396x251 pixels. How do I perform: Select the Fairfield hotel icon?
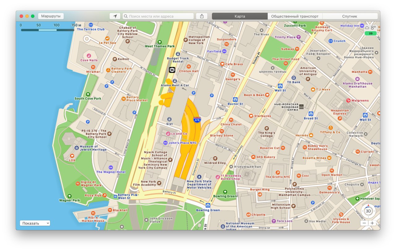(224, 51)
